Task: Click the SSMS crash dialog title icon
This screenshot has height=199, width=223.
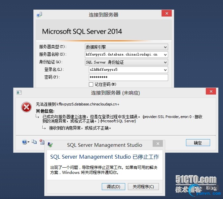Action: [50, 145]
